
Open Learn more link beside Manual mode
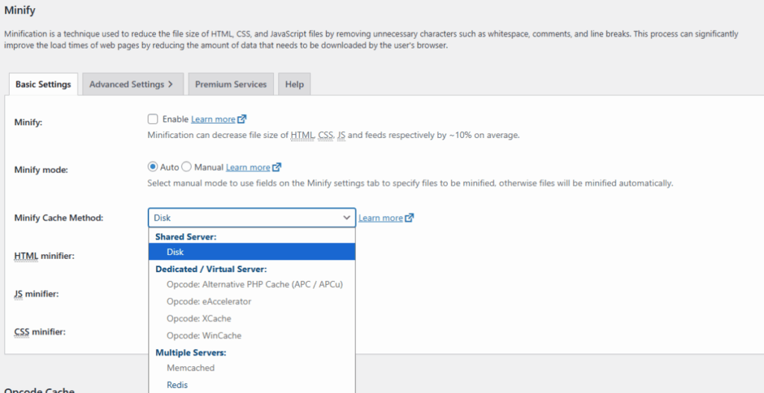tap(248, 168)
